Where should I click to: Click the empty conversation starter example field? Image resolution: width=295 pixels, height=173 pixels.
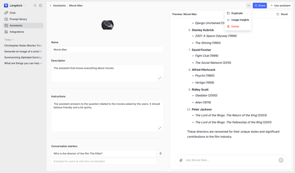(104, 161)
